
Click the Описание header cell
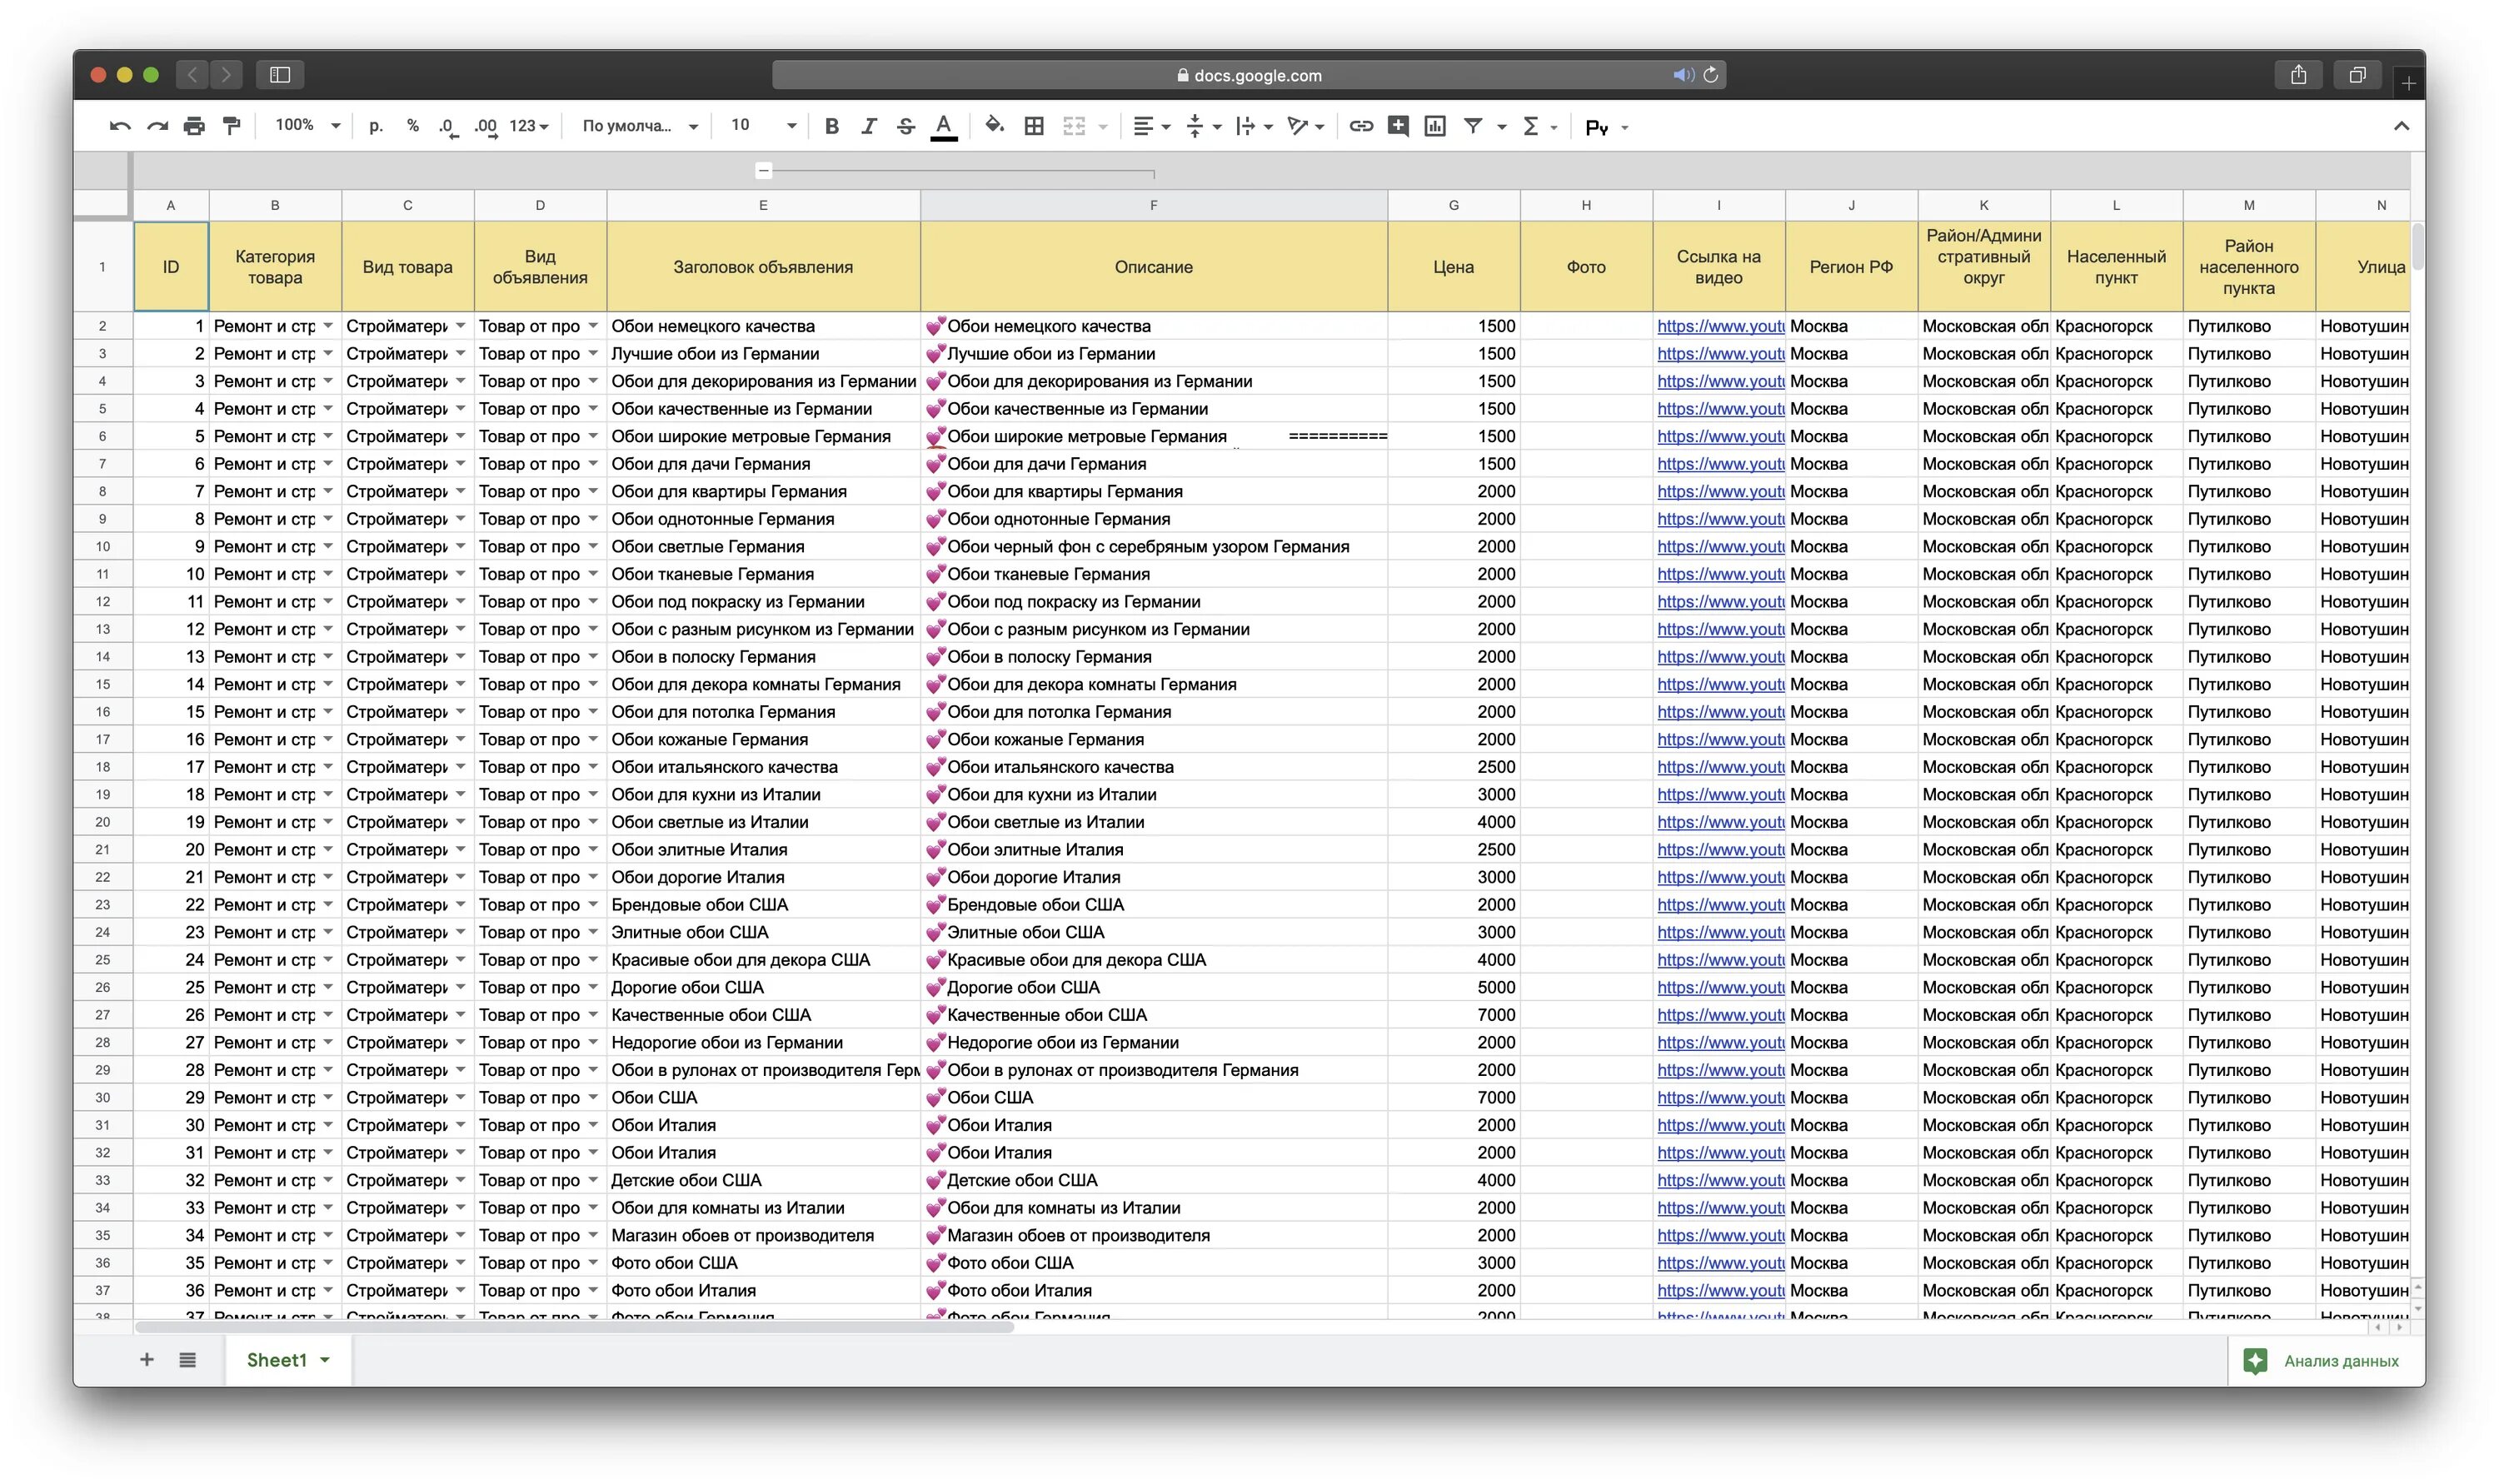coord(1154,267)
